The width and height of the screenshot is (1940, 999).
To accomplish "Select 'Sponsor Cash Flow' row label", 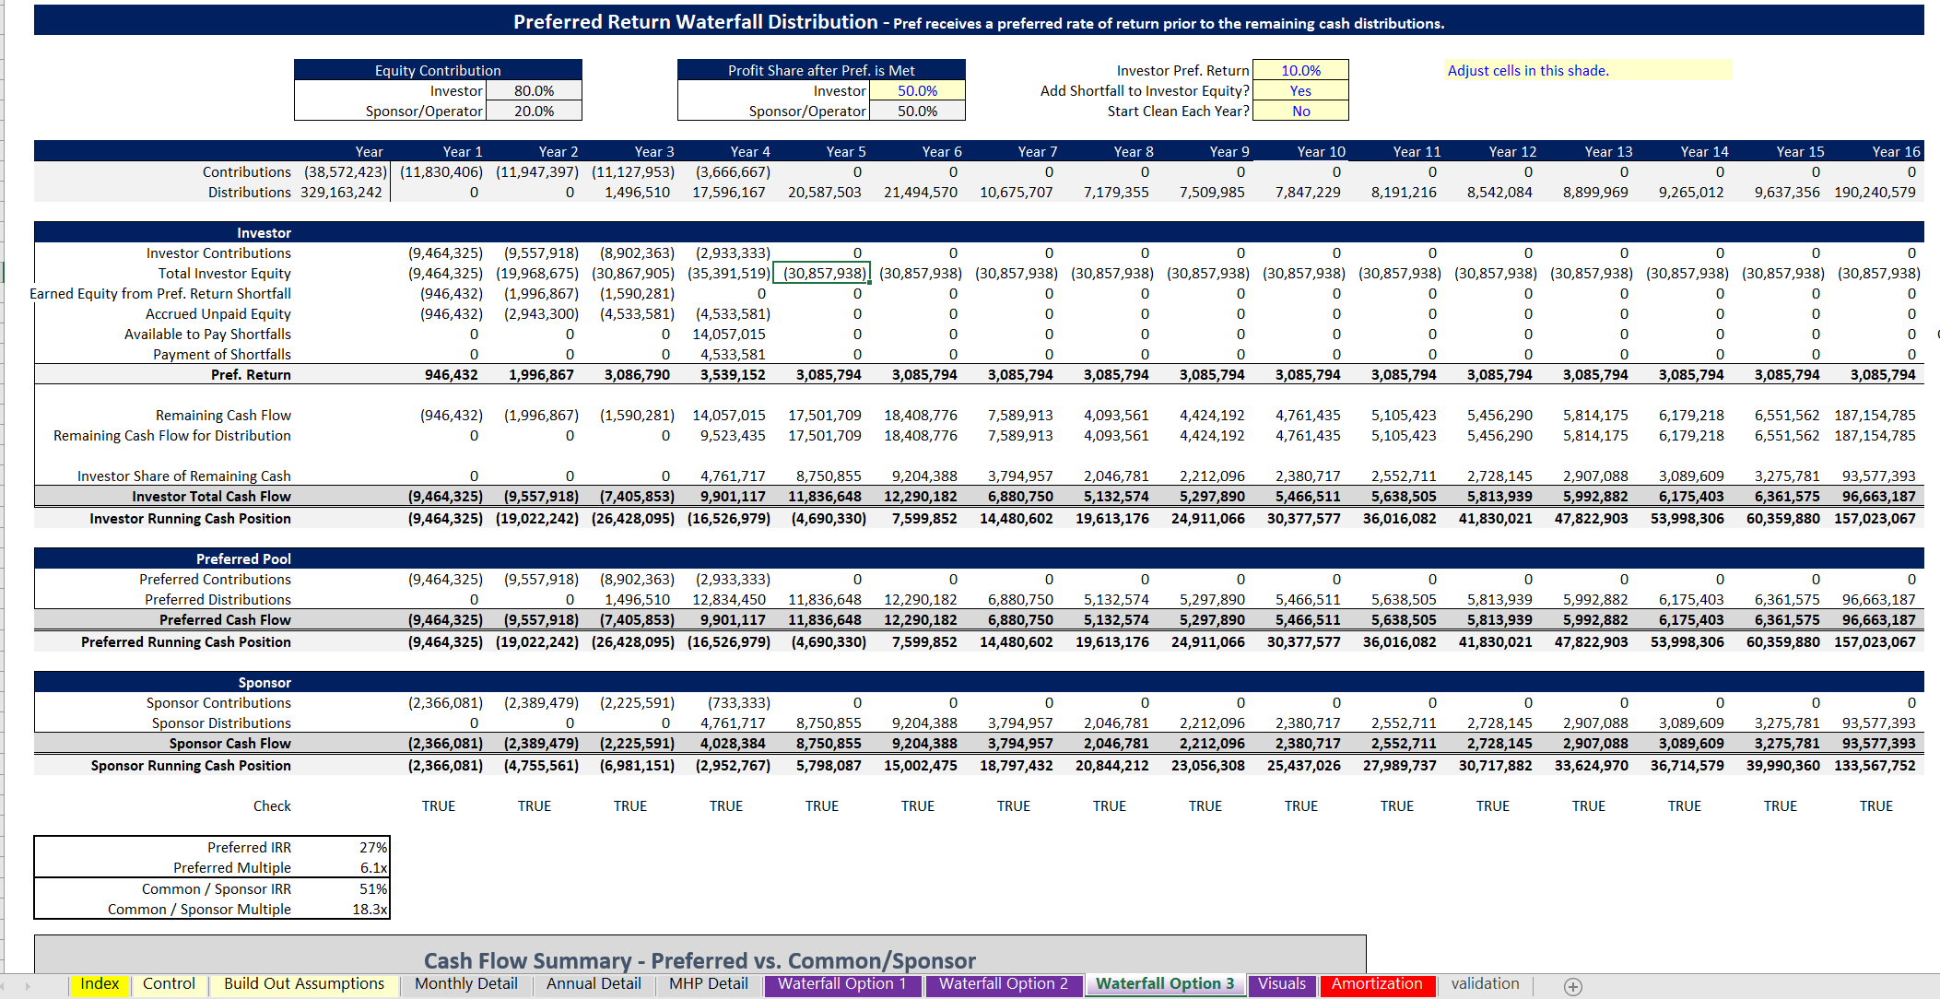I will click(229, 743).
